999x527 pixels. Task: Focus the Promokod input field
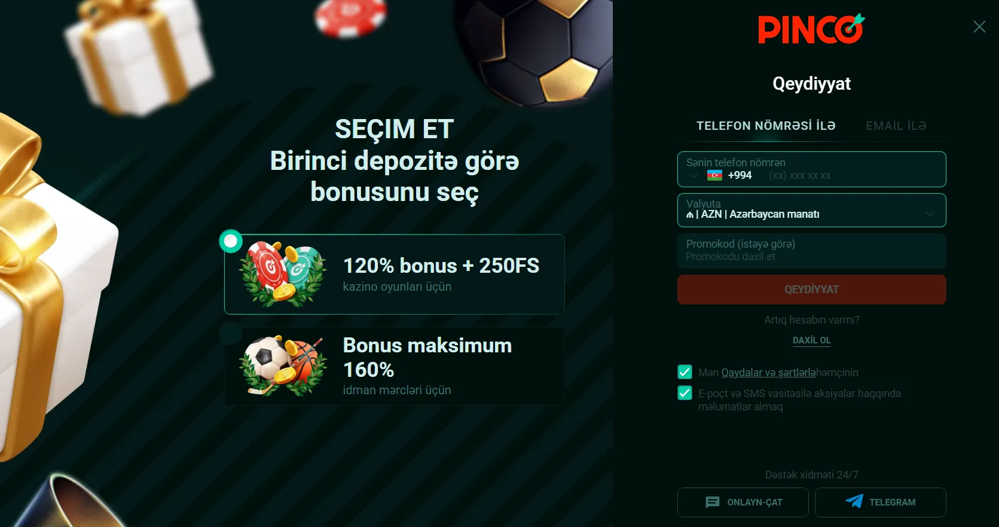pyautogui.click(x=811, y=250)
